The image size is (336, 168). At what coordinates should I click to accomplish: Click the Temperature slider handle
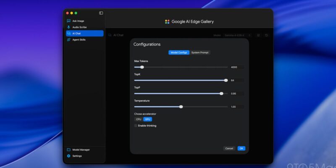[181, 107]
